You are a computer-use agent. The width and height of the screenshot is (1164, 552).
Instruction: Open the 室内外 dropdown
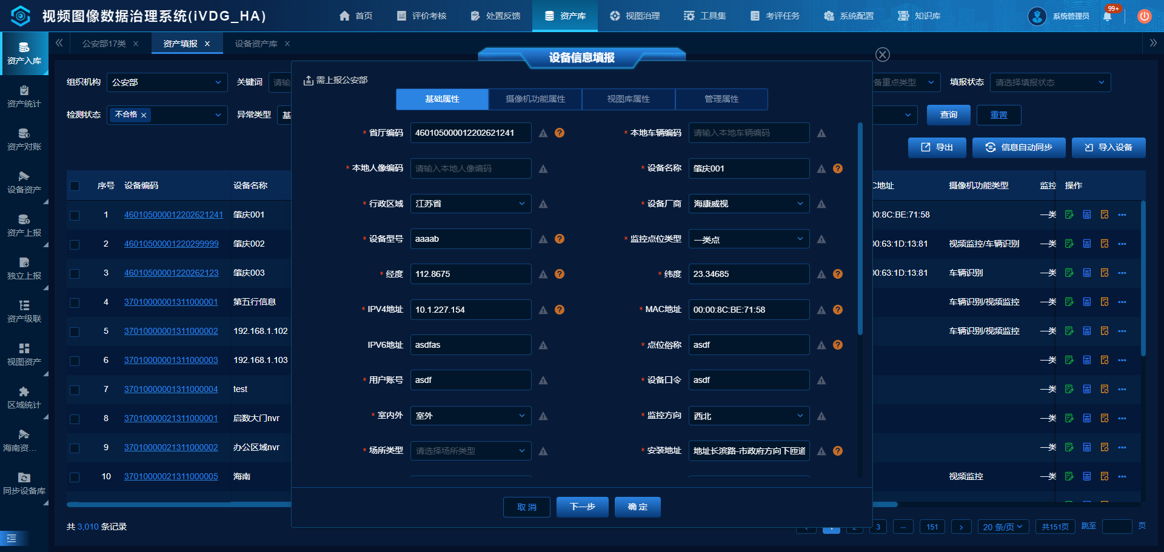coord(471,416)
